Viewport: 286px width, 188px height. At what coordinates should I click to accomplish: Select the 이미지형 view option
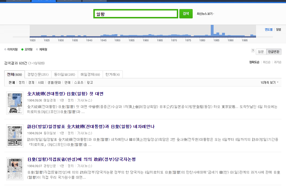[11, 49]
